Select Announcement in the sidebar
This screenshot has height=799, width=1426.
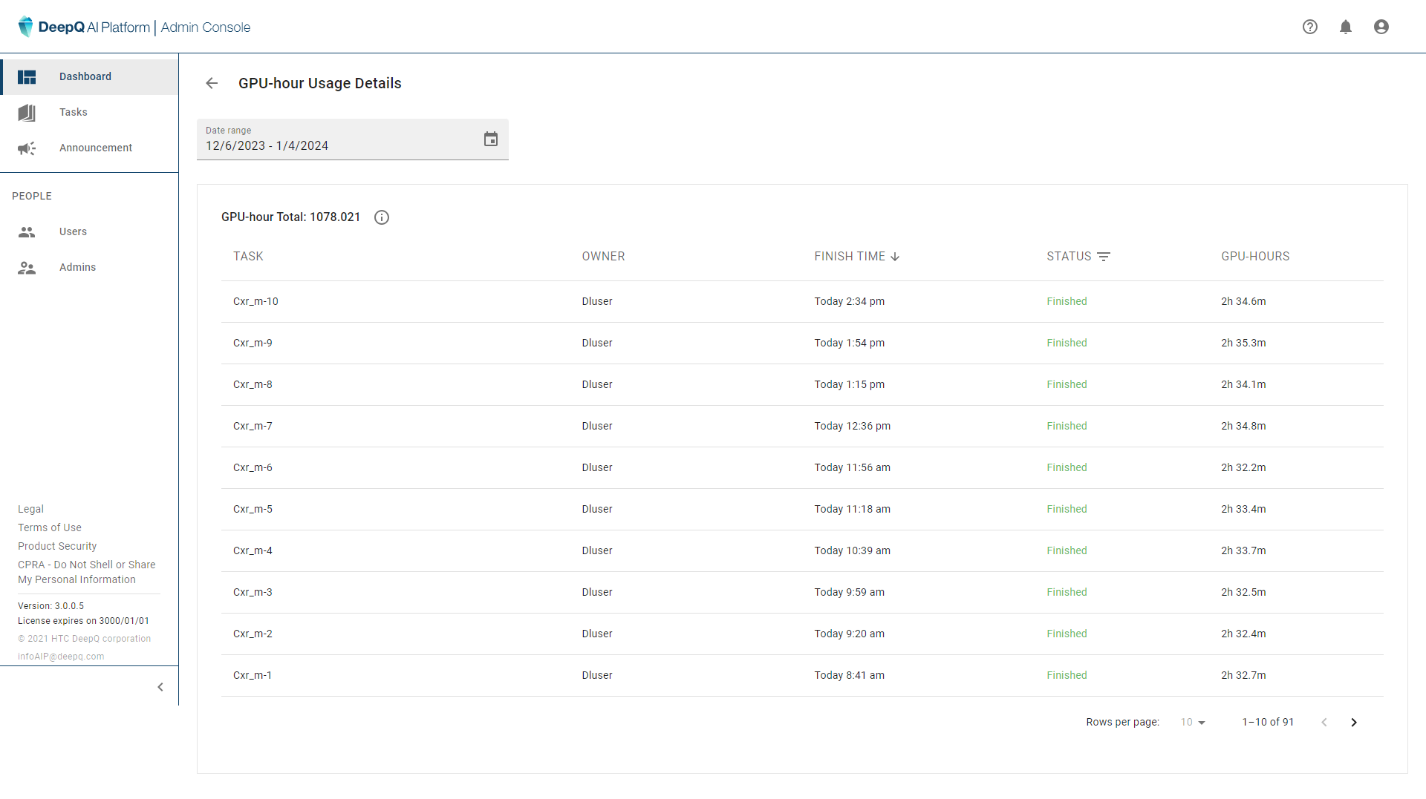tap(96, 148)
